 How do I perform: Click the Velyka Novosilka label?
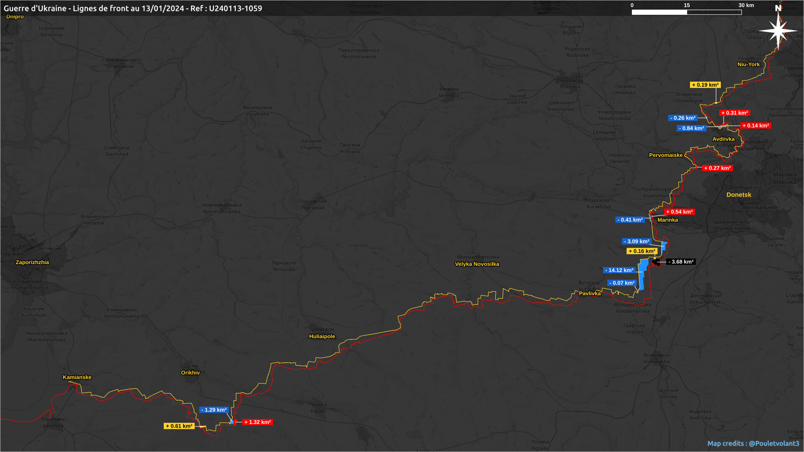tap(477, 264)
